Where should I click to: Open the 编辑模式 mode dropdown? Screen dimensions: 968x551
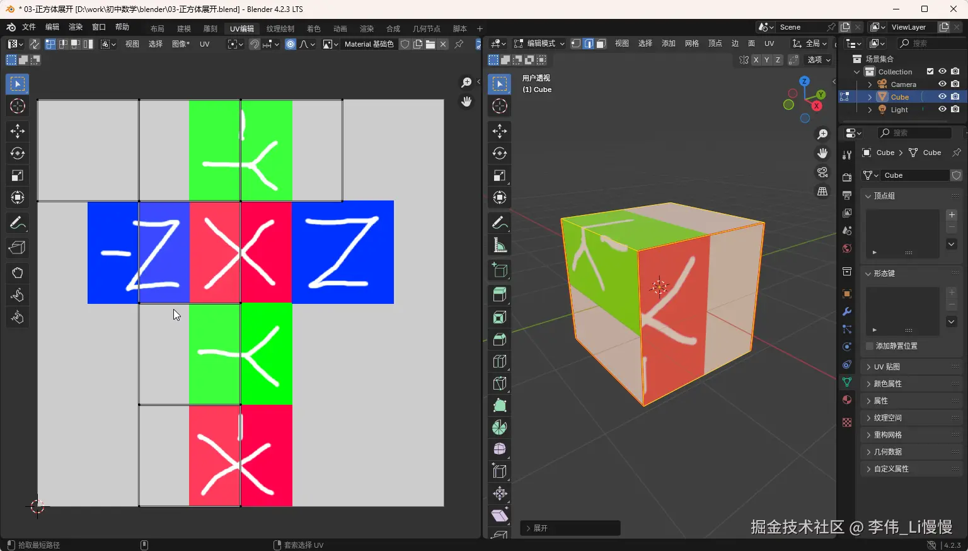tap(539, 43)
